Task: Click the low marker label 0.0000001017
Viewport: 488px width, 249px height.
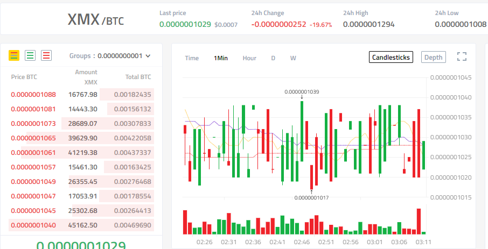Action: click(x=311, y=198)
